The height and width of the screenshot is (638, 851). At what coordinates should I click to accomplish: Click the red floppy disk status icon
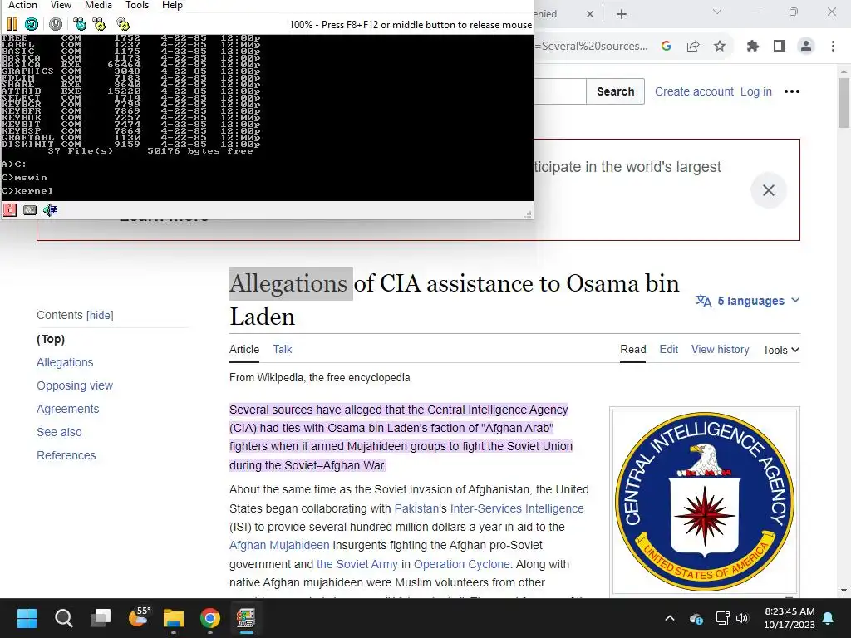[10, 210]
